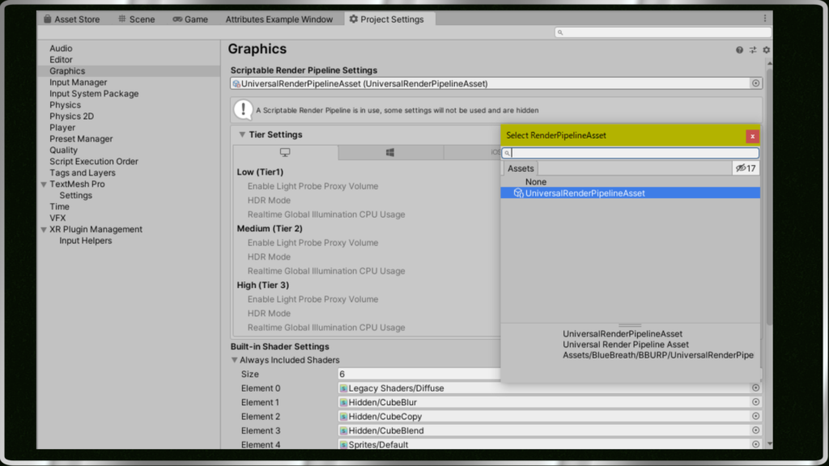Select the Windows platform tier tab icon

point(389,152)
